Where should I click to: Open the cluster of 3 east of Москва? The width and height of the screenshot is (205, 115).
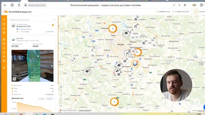[x=137, y=52]
